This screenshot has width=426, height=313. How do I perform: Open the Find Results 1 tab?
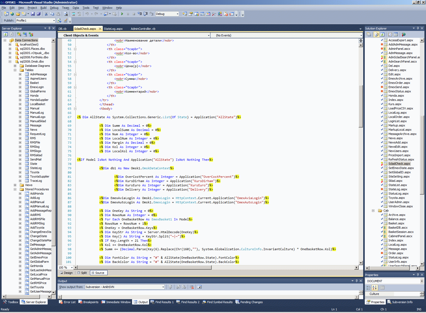pos(162,302)
